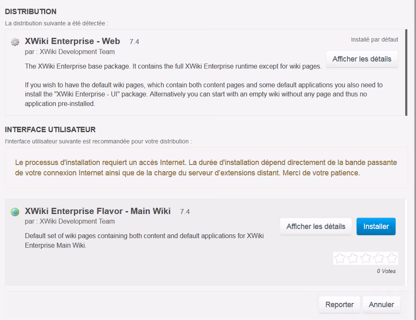Open the XWiki Enterprise Flavor - Main Wiki title
The height and width of the screenshot is (320, 416).
(x=98, y=211)
